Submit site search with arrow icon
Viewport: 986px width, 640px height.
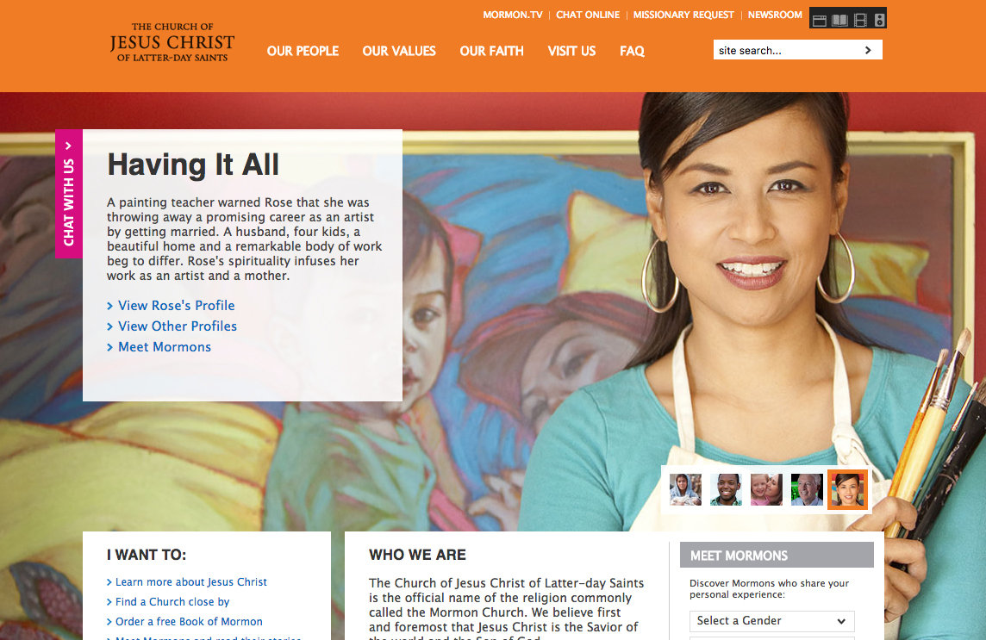(x=868, y=50)
